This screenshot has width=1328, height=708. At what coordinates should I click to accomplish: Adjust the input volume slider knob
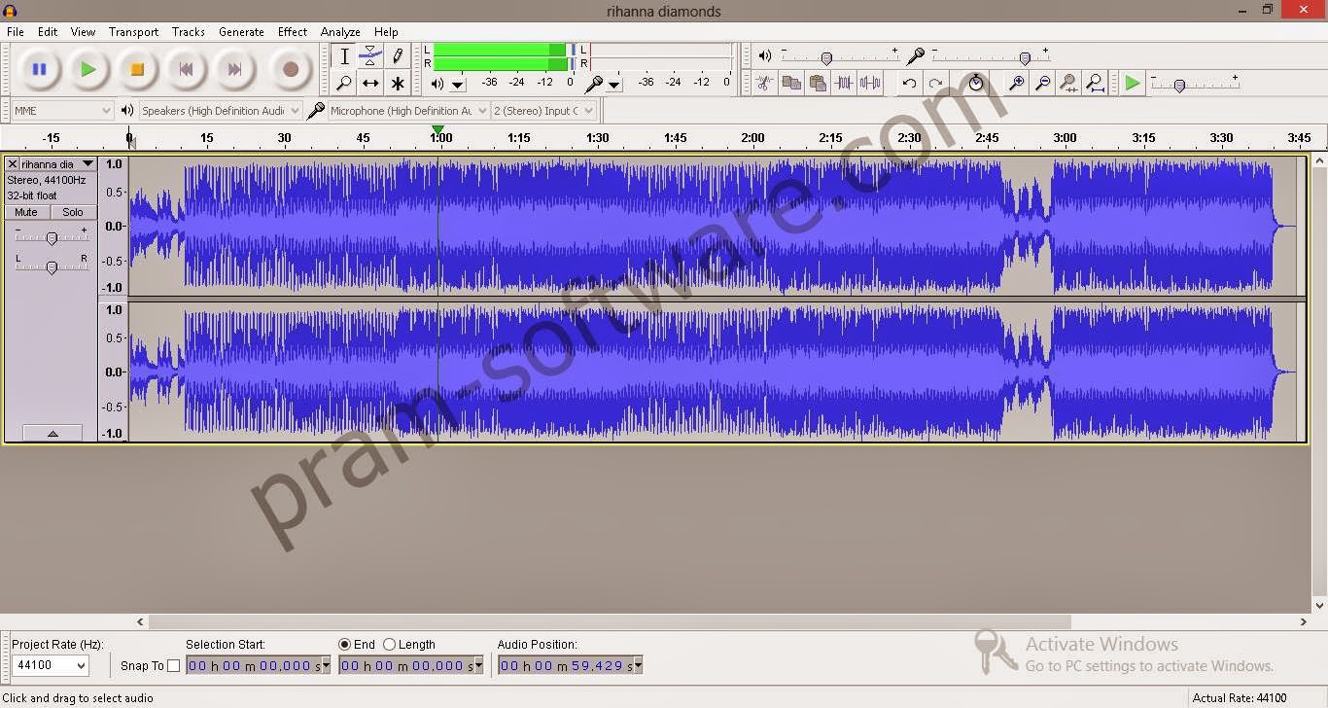(x=1025, y=58)
